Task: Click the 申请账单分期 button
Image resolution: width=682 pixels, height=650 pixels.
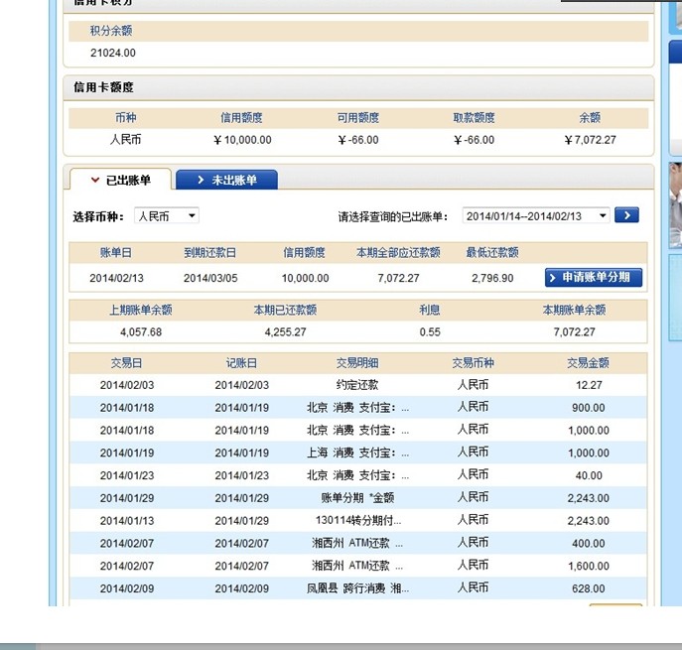Action: 594,277
